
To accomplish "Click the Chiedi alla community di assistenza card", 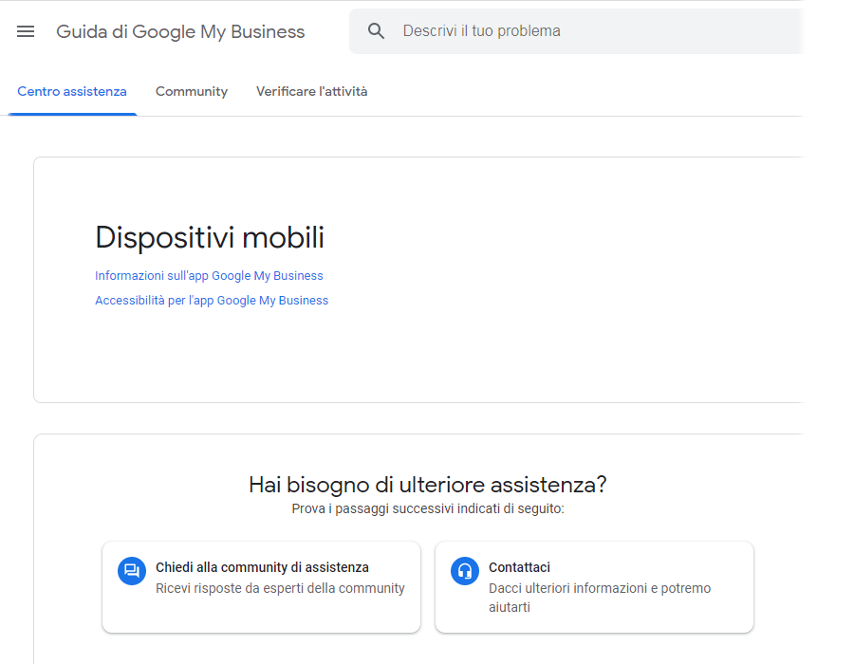I will tap(261, 587).
